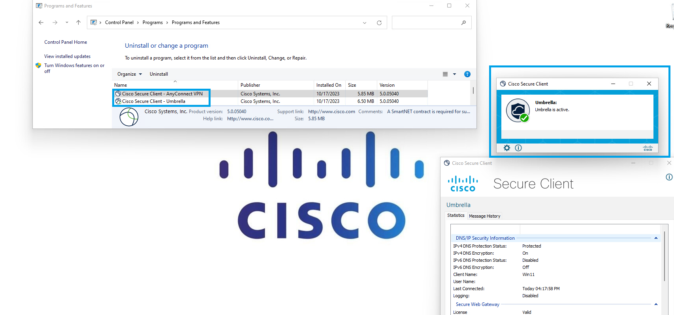This screenshot has height=315, width=674.
Task: Click the Cisco logo in Secure Client header
Action: tap(463, 184)
